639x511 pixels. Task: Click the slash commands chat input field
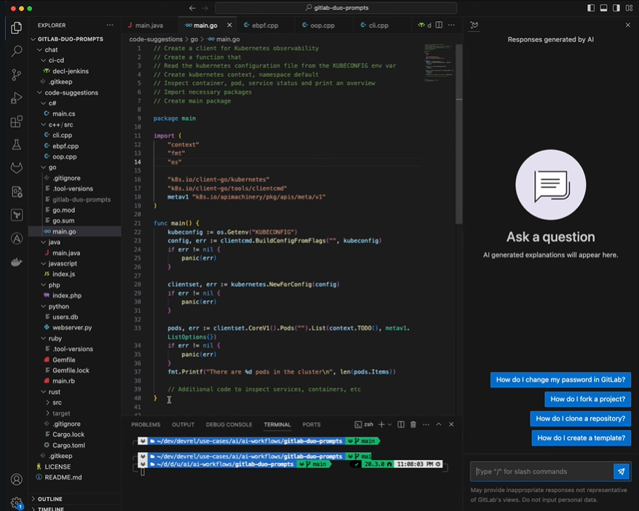pos(543,471)
